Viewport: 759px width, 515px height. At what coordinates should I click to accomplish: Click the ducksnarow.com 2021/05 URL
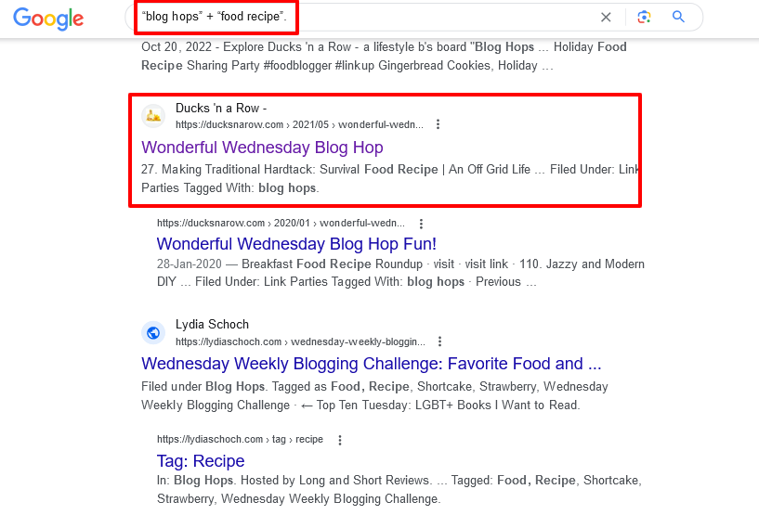[298, 124]
